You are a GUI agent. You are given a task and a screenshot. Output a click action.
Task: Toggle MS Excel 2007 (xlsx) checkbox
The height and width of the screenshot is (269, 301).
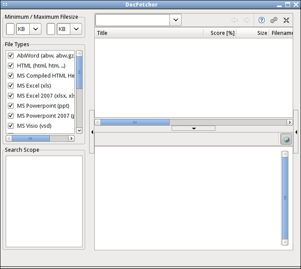[10, 95]
